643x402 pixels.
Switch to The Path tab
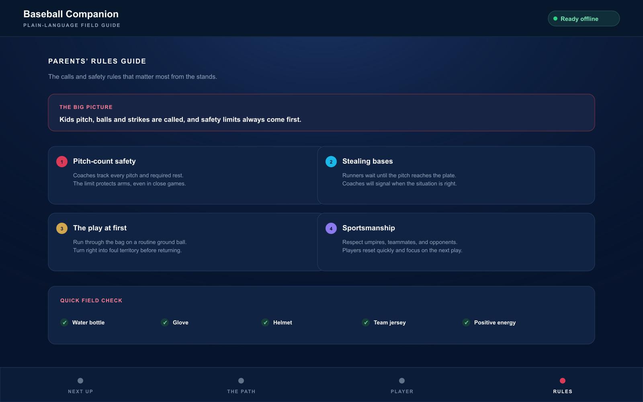pyautogui.click(x=241, y=385)
